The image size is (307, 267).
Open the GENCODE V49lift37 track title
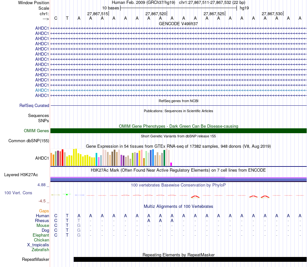[x=178, y=24]
